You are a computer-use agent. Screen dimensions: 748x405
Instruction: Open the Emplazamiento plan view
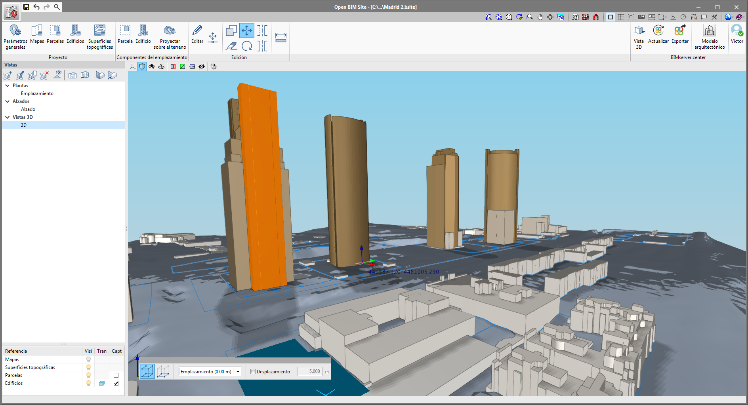tap(37, 93)
